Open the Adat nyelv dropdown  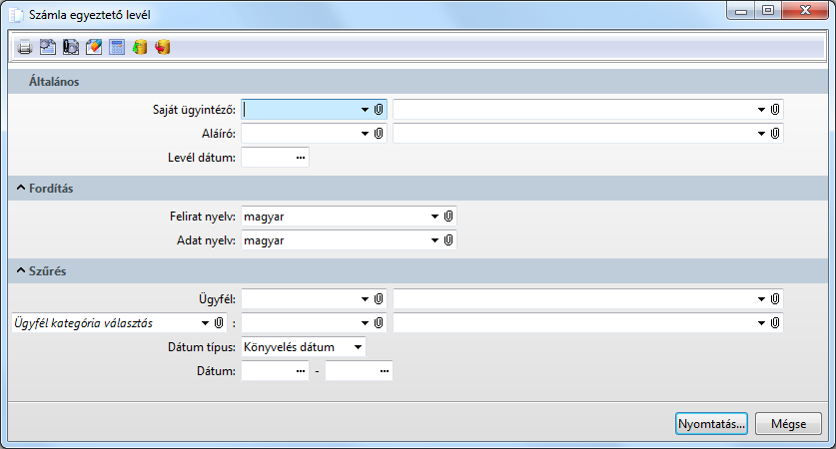click(x=434, y=239)
